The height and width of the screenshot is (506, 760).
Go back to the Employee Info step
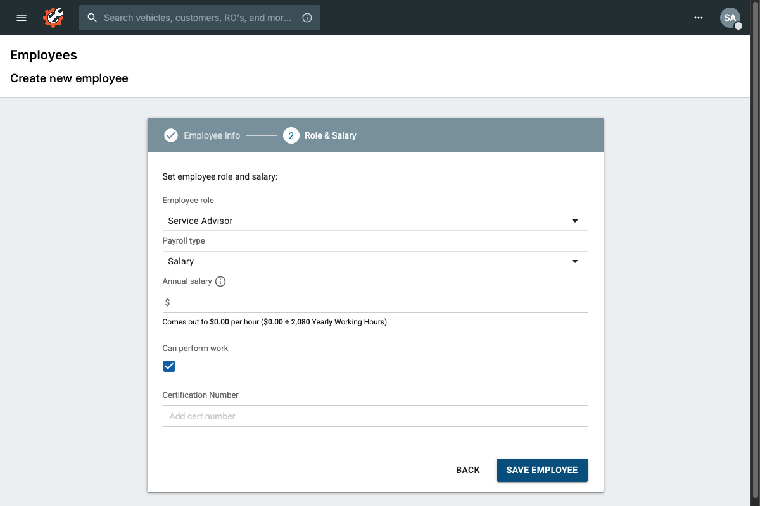coord(211,135)
